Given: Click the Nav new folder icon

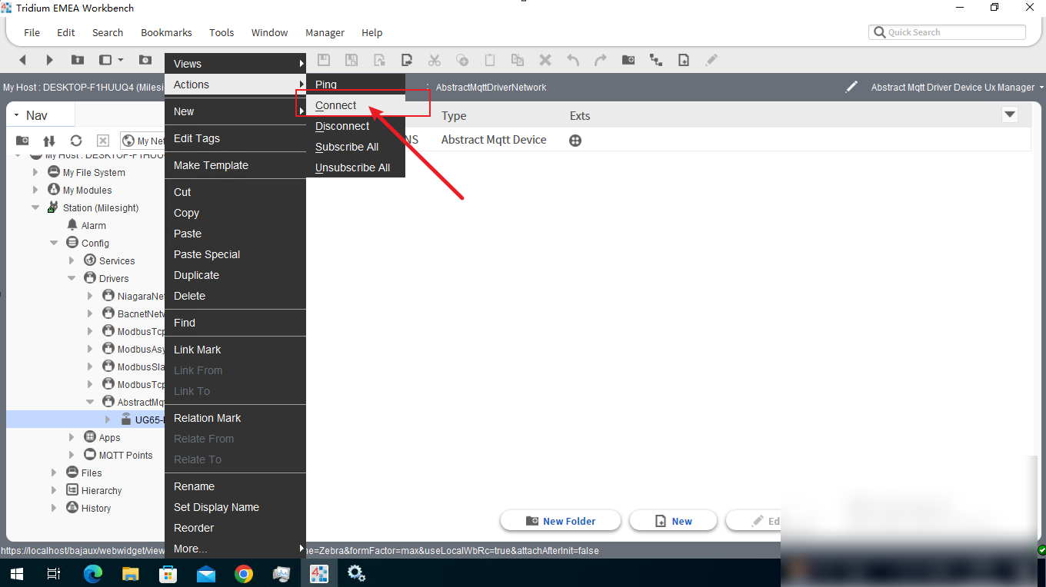Looking at the screenshot, I should tap(22, 141).
